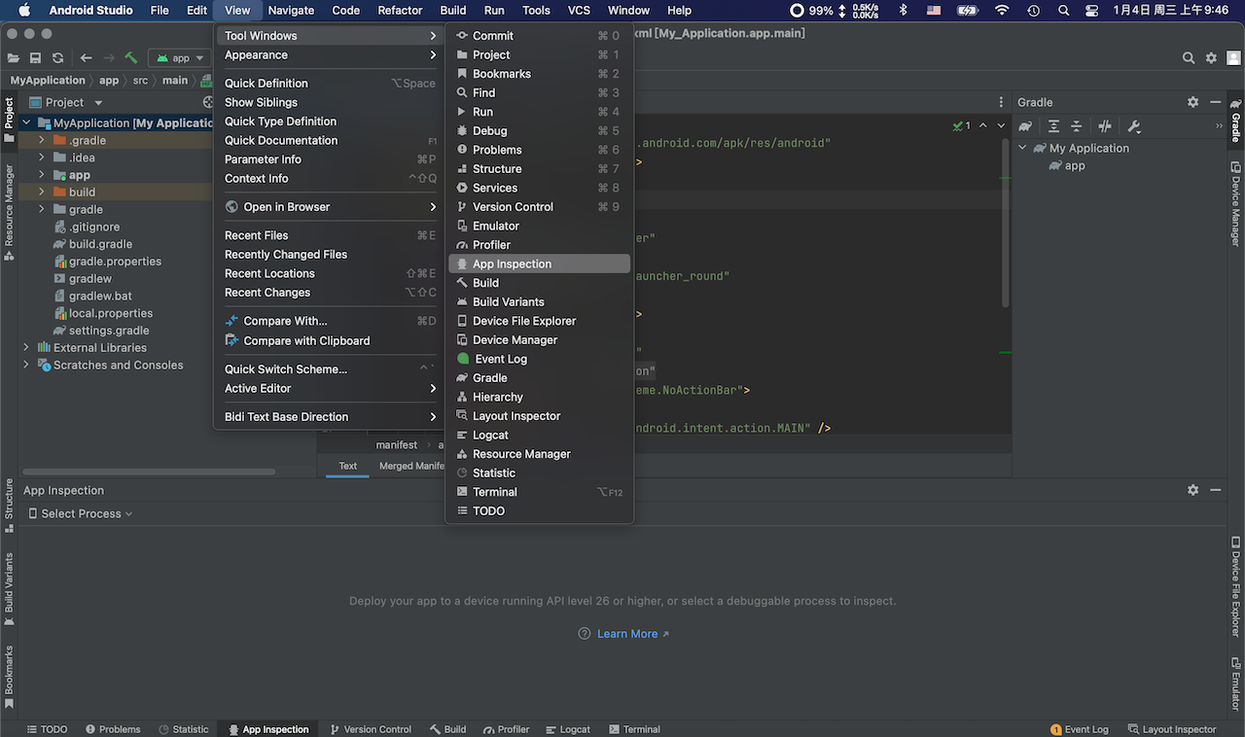Viewport: 1245px width, 737px height.
Task: Open IDE settings gear in top toolbar
Action: [1211, 58]
